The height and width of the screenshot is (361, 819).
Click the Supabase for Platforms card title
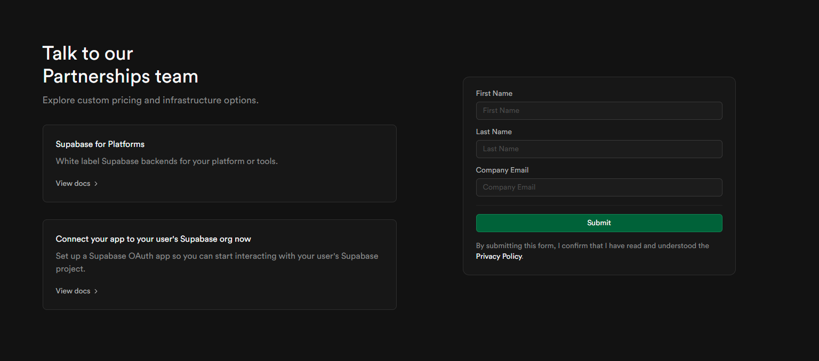click(x=100, y=144)
